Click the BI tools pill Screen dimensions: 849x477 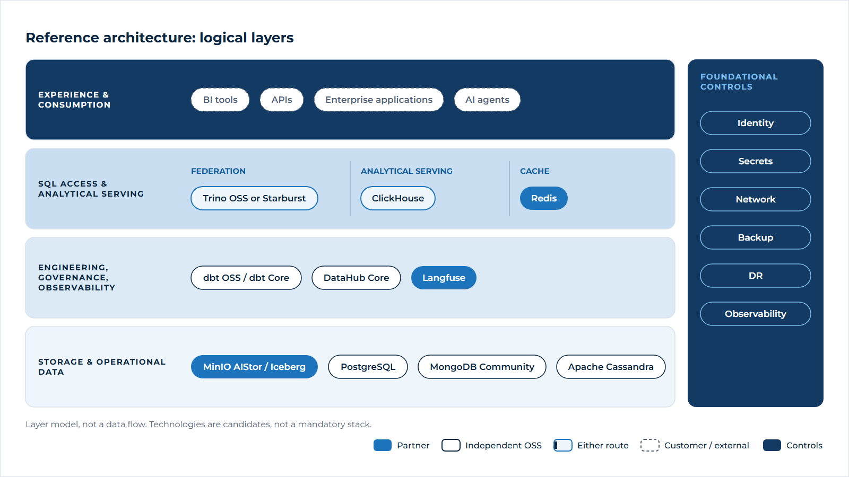click(220, 100)
